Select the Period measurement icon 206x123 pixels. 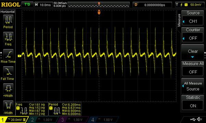(8, 20)
